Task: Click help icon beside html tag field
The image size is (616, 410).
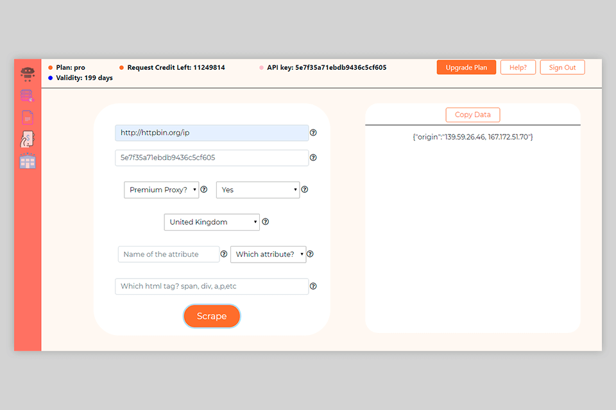Action: 313,286
